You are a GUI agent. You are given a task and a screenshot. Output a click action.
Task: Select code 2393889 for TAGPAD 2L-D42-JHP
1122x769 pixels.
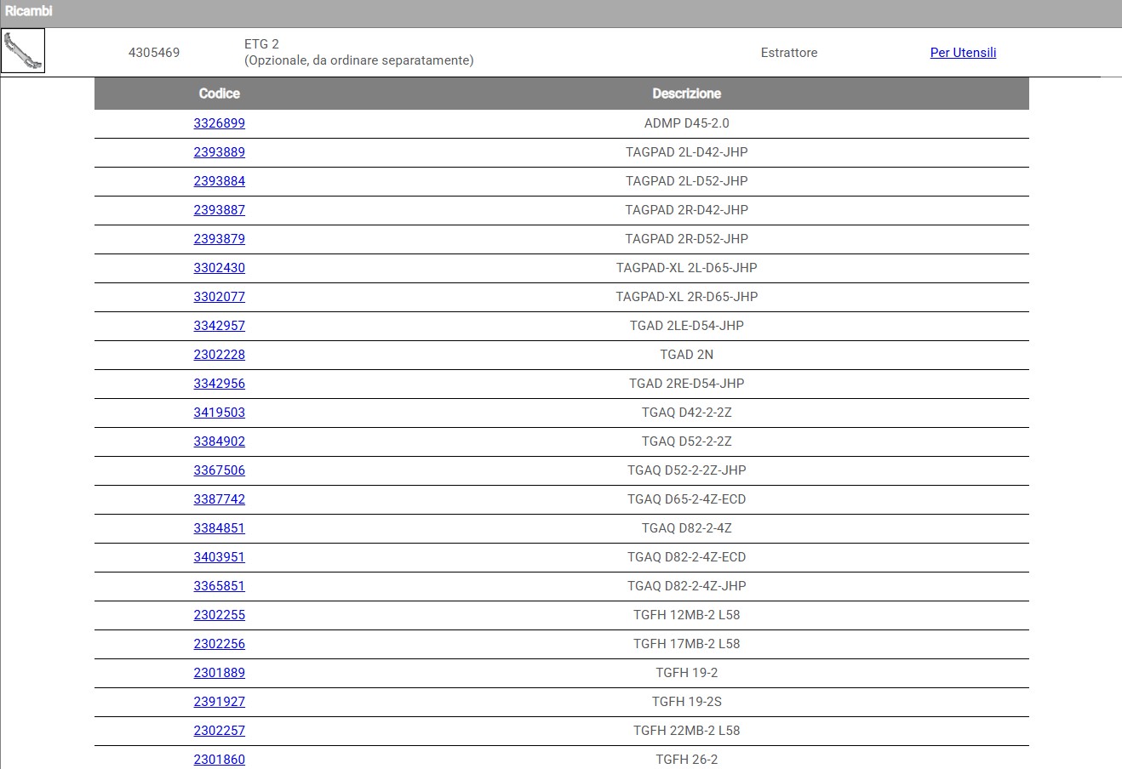pyautogui.click(x=219, y=152)
